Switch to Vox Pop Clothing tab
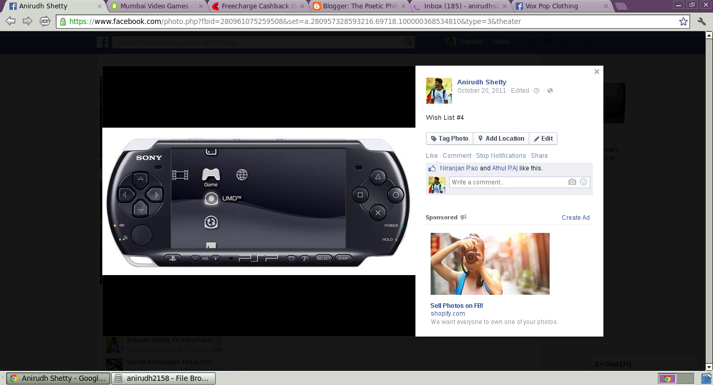 tap(562, 6)
